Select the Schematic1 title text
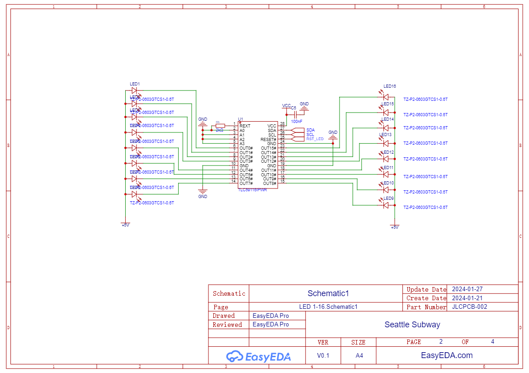The image size is (529, 373). 328,293
